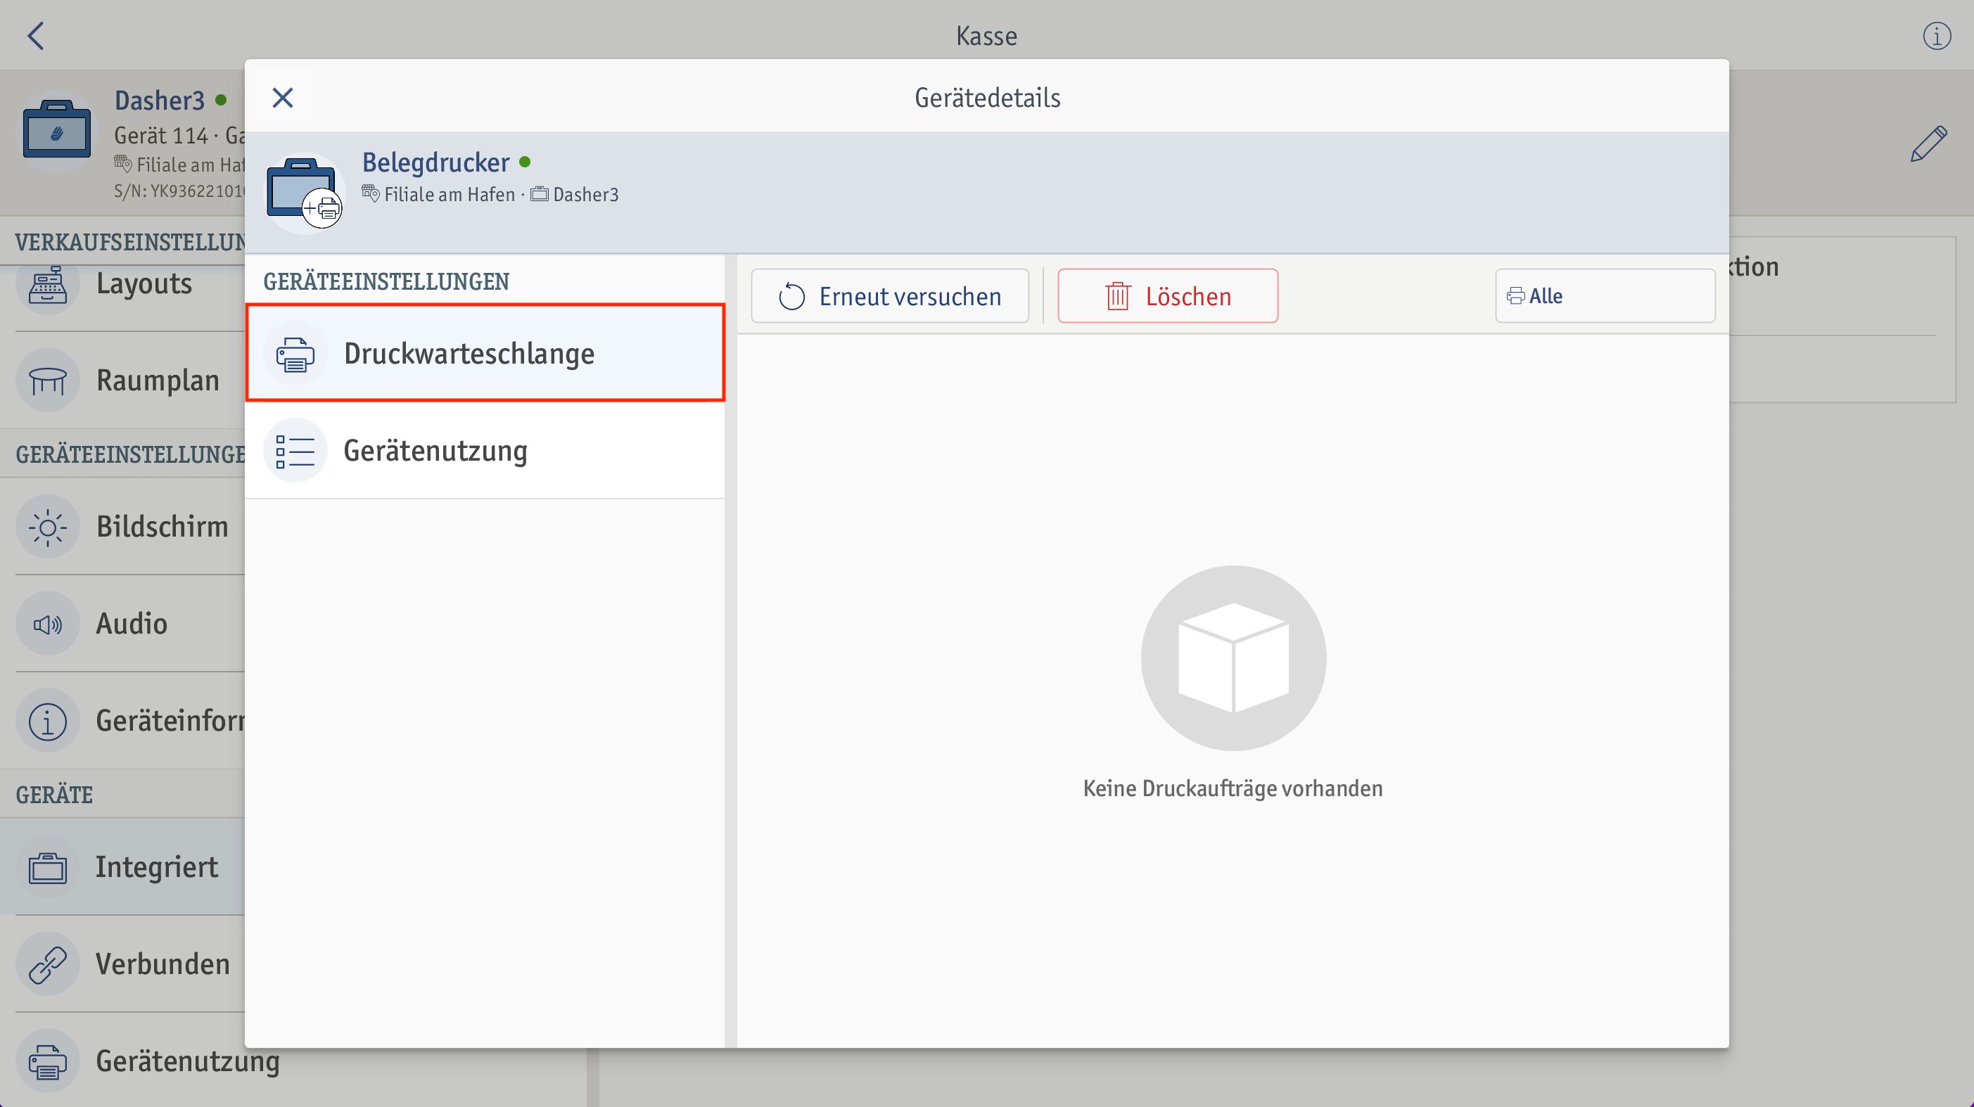
Task: Click the red Löschen button
Action: pos(1167,295)
